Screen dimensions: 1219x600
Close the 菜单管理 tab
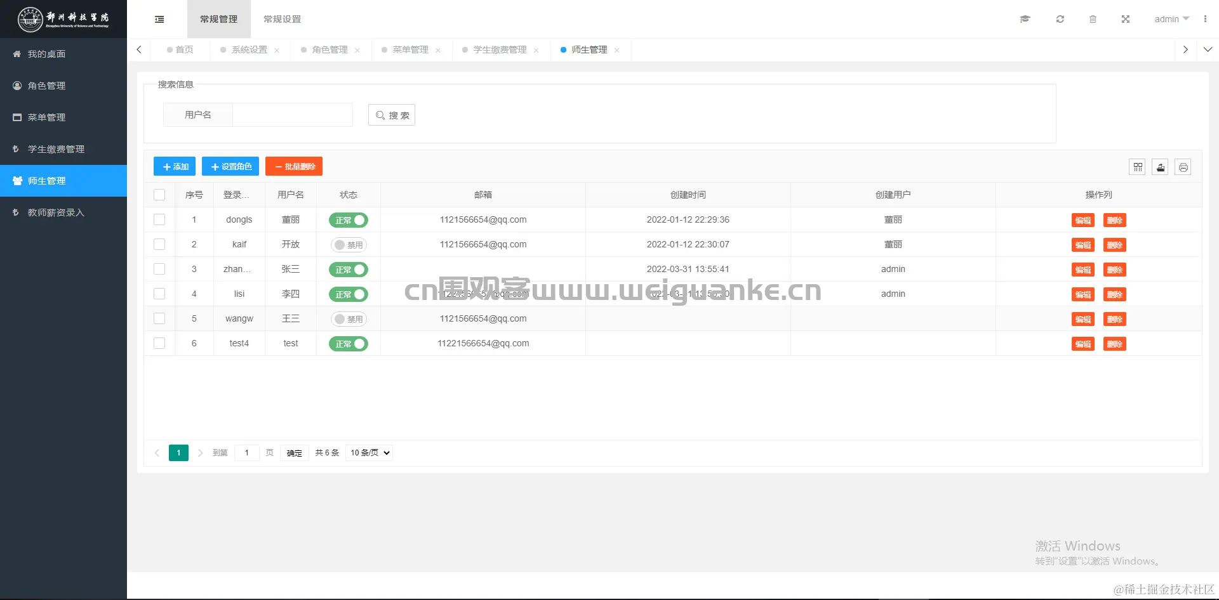pyautogui.click(x=438, y=50)
